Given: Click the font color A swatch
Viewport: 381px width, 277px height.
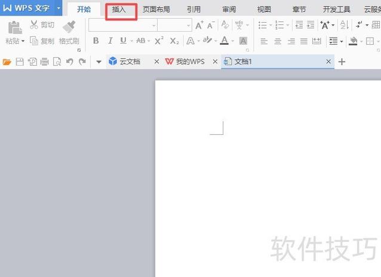Looking at the screenshot, I should point(224,41).
